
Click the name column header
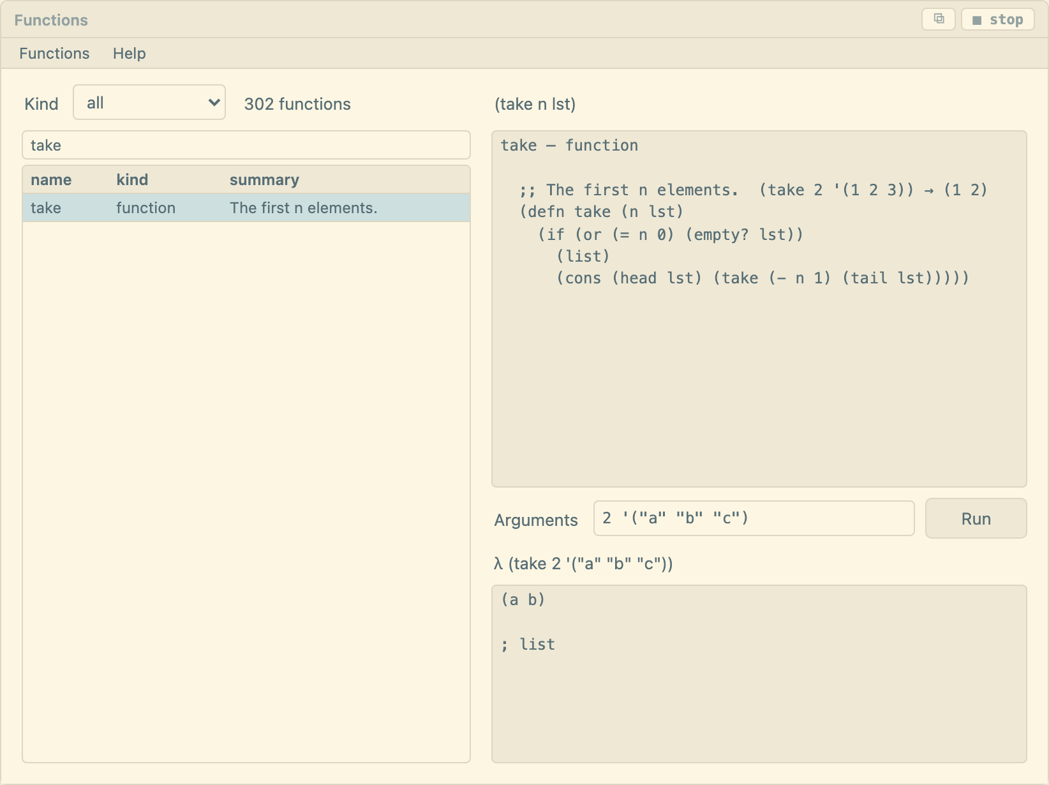(51, 180)
